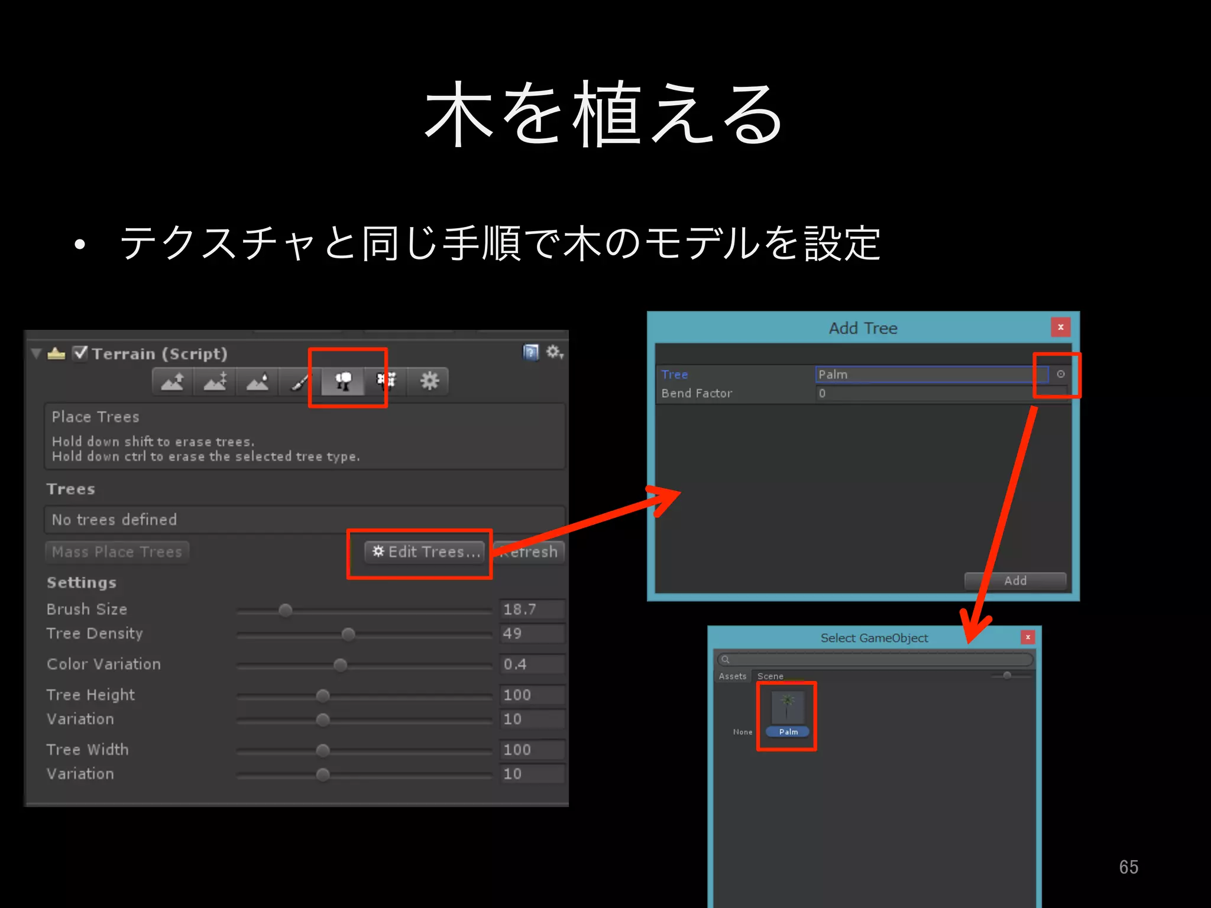Open the Terrain component help book icon
This screenshot has height=908, width=1211.
pyautogui.click(x=530, y=353)
